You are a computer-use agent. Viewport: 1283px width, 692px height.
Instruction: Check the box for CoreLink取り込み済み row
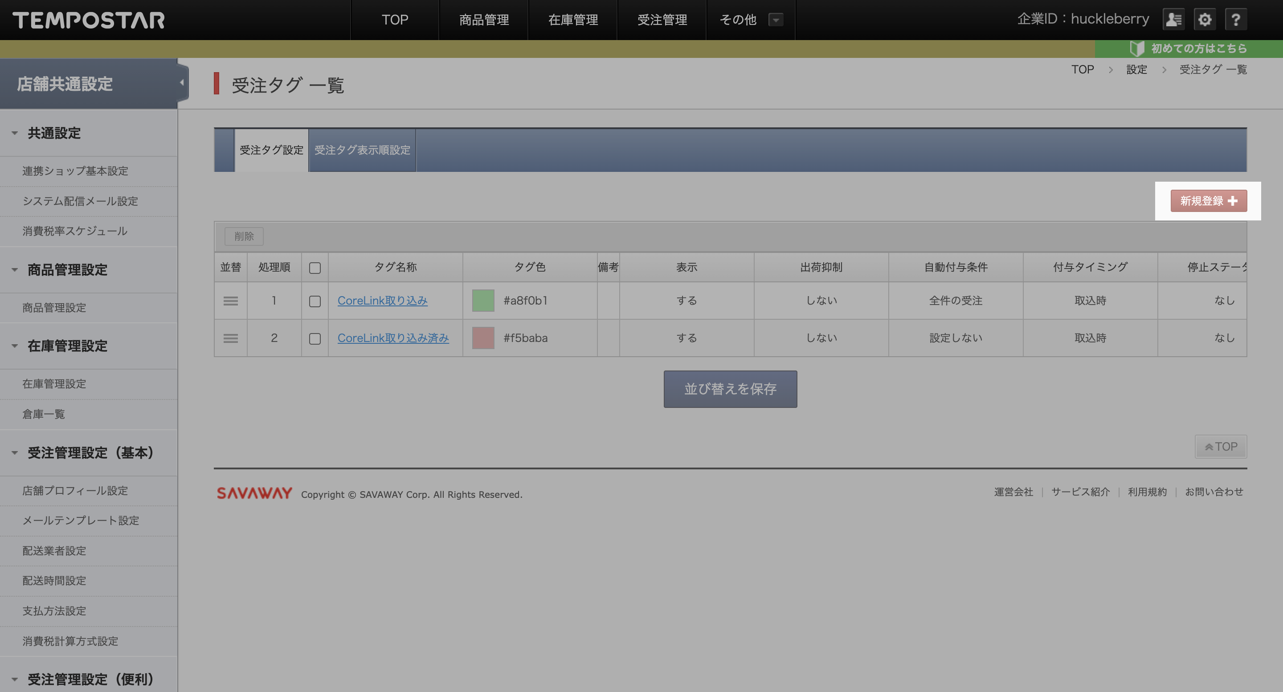(315, 338)
